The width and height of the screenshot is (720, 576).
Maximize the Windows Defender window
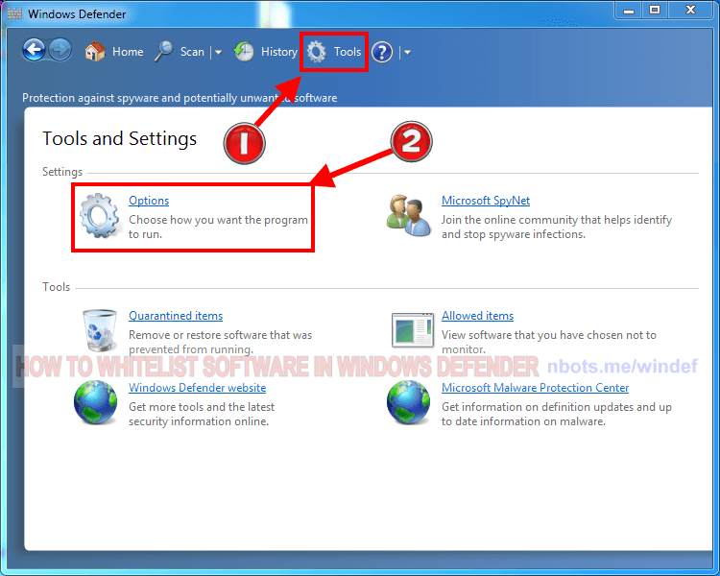[655, 11]
